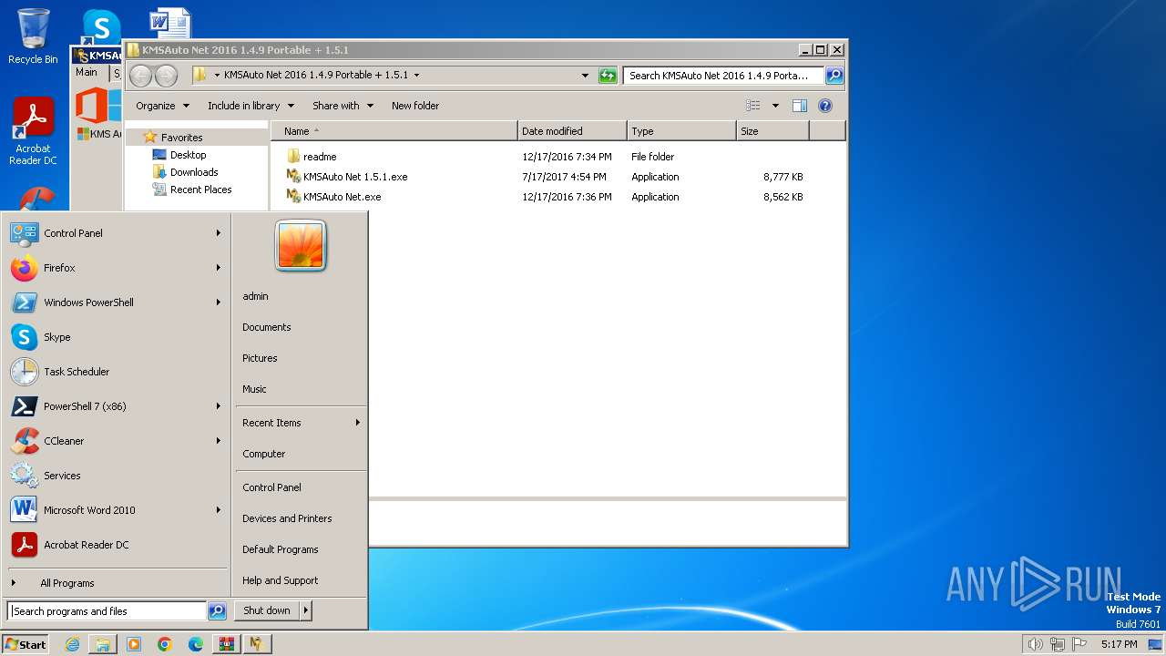The height and width of the screenshot is (656, 1166).
Task: Open the Word document on desktop
Action: tap(170, 24)
